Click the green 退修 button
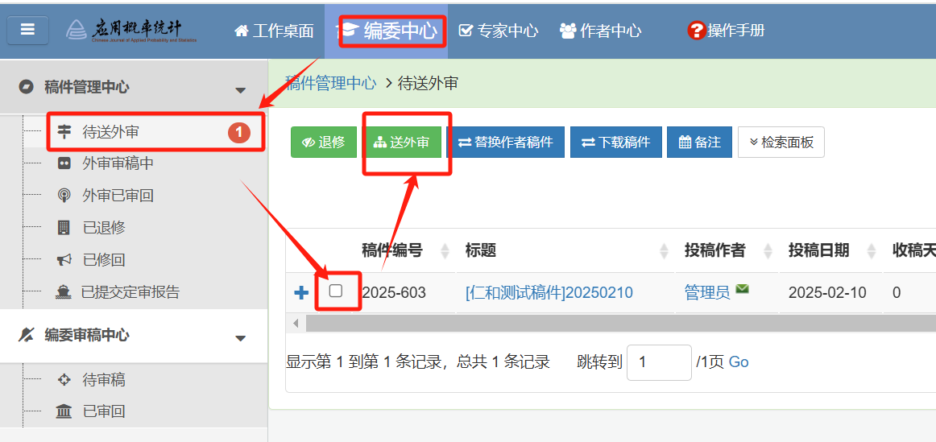Screen dimensions: 936x442 pyautogui.click(x=324, y=142)
